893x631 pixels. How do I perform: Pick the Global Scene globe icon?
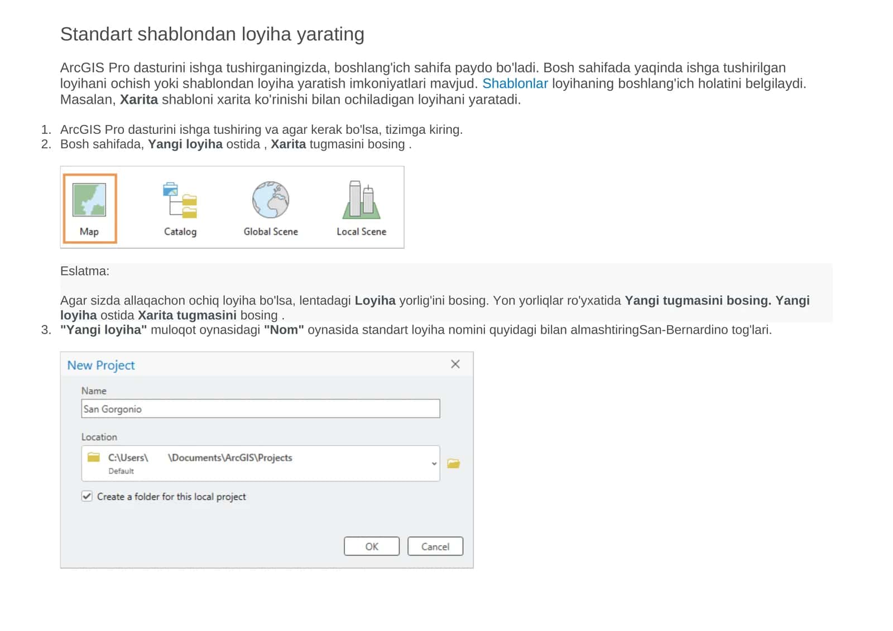[271, 200]
